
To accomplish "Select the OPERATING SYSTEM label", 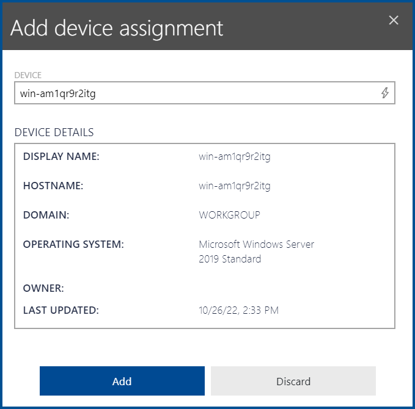I will (73, 244).
